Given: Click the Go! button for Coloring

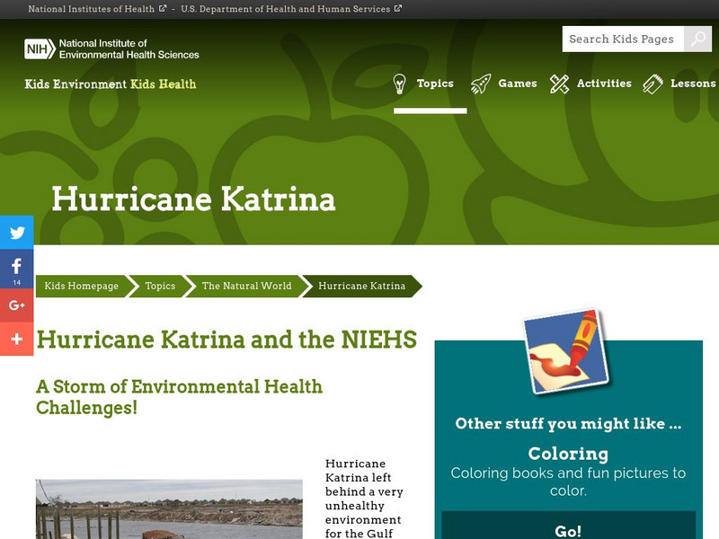Looking at the screenshot, I should (569, 526).
